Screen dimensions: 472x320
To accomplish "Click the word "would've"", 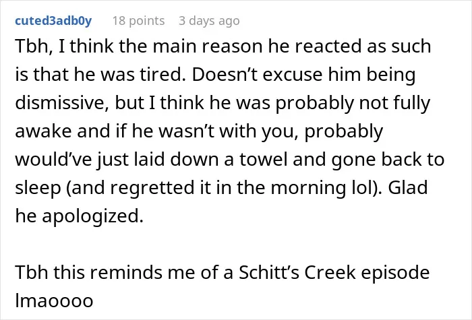I will point(53,160).
